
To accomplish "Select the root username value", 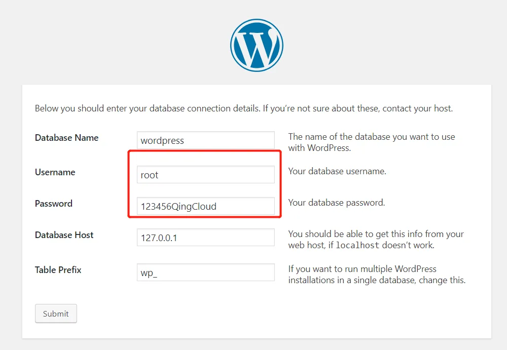I will pos(149,174).
